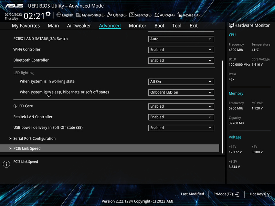This screenshot has height=206, width=275.
Task: Click USB power delivery in Soft Off label
Action: coord(48,128)
